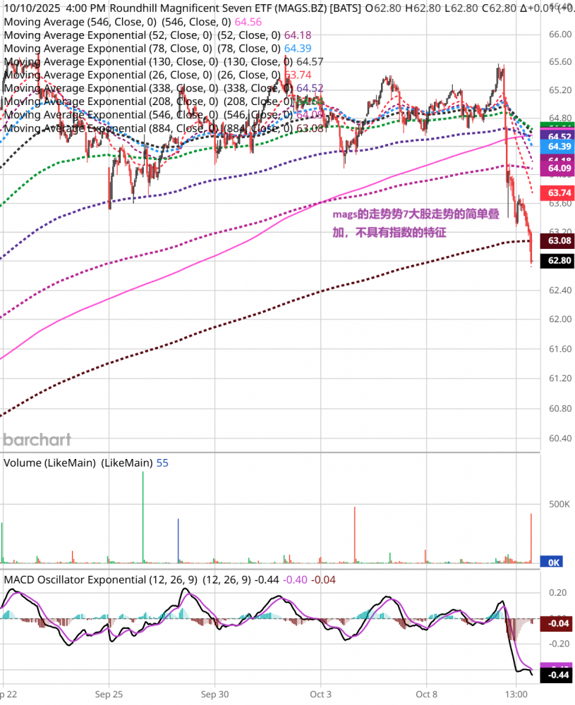The width and height of the screenshot is (575, 705).
Task: Click the 62.00 price axis label
Action: pos(560,319)
